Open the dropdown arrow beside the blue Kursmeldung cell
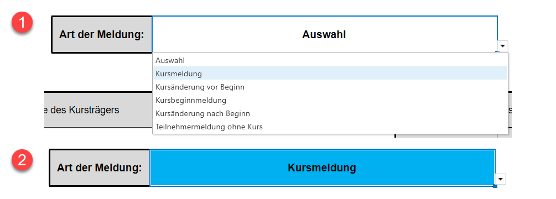 pos(500,179)
